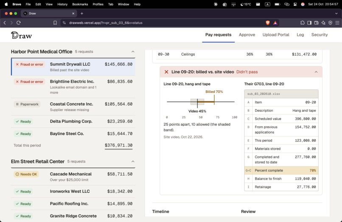The height and width of the screenshot is (222, 342).
Task: Select Brightline Electric Inc. pay request
Action: tap(73, 87)
